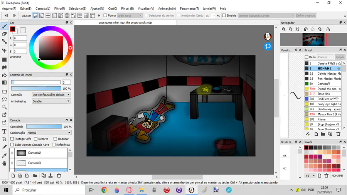Check the Recorte option

click(x=35, y=139)
